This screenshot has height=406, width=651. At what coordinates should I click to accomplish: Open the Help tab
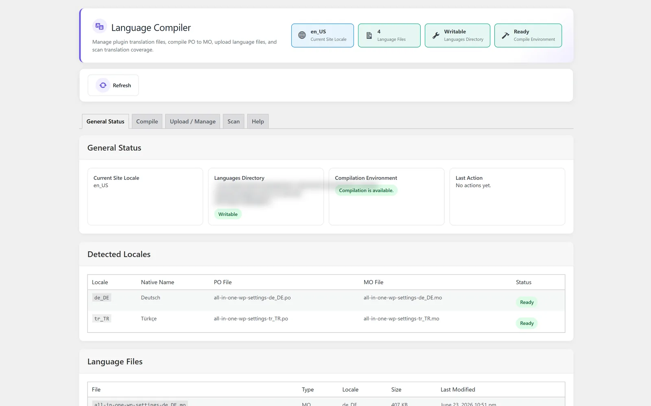point(258,121)
